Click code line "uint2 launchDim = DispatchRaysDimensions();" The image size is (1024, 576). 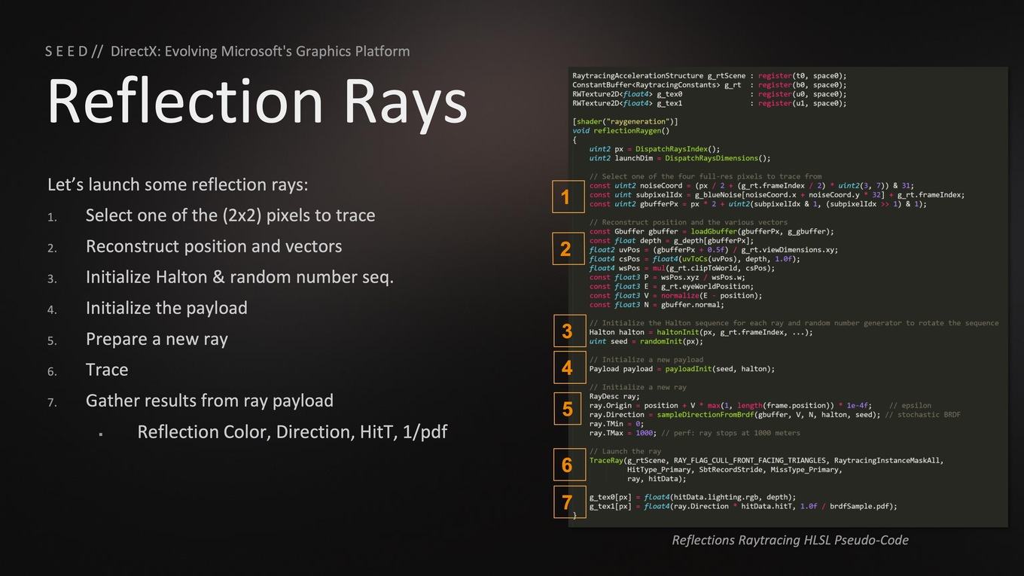point(680,158)
